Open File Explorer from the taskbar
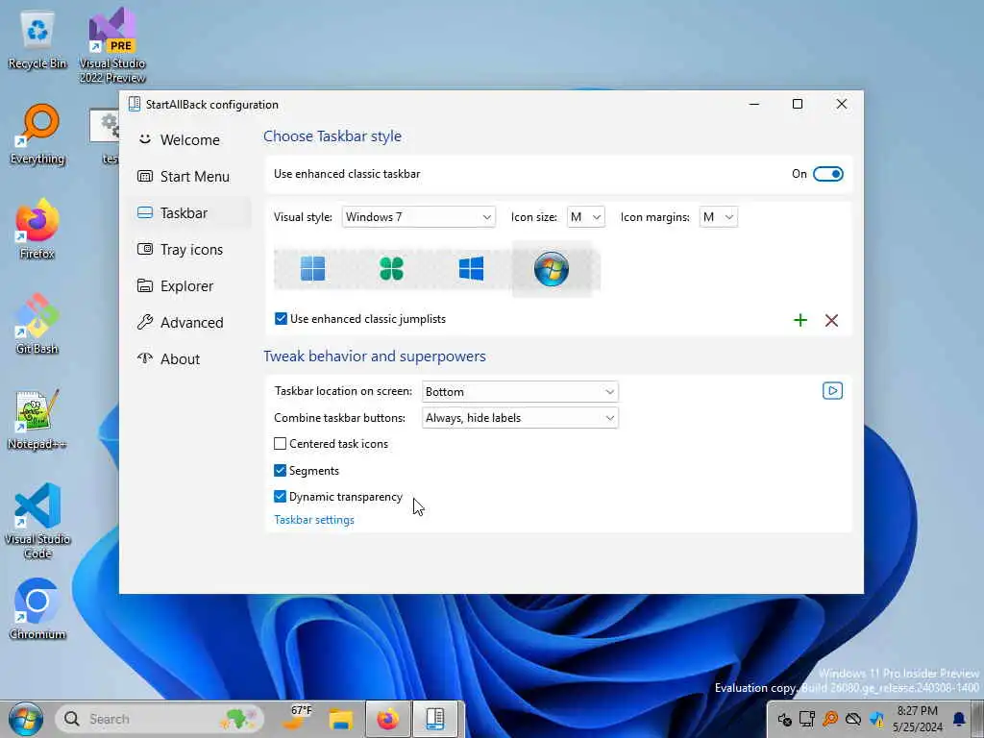Image resolution: width=984 pixels, height=738 pixels. pyautogui.click(x=341, y=719)
